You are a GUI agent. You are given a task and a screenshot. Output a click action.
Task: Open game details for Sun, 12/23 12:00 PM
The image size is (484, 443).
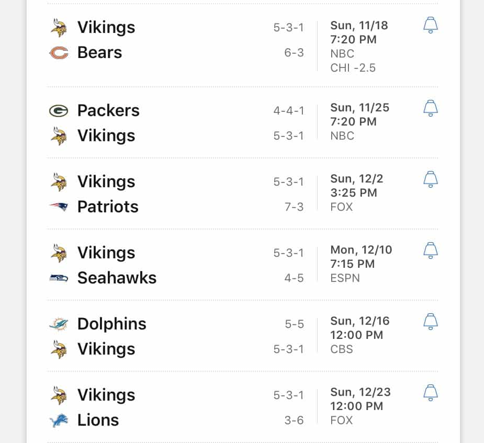pos(361,399)
